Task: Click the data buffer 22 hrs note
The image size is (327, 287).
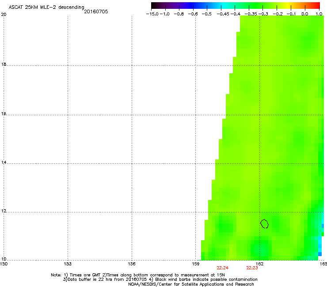Action: tap(160, 279)
